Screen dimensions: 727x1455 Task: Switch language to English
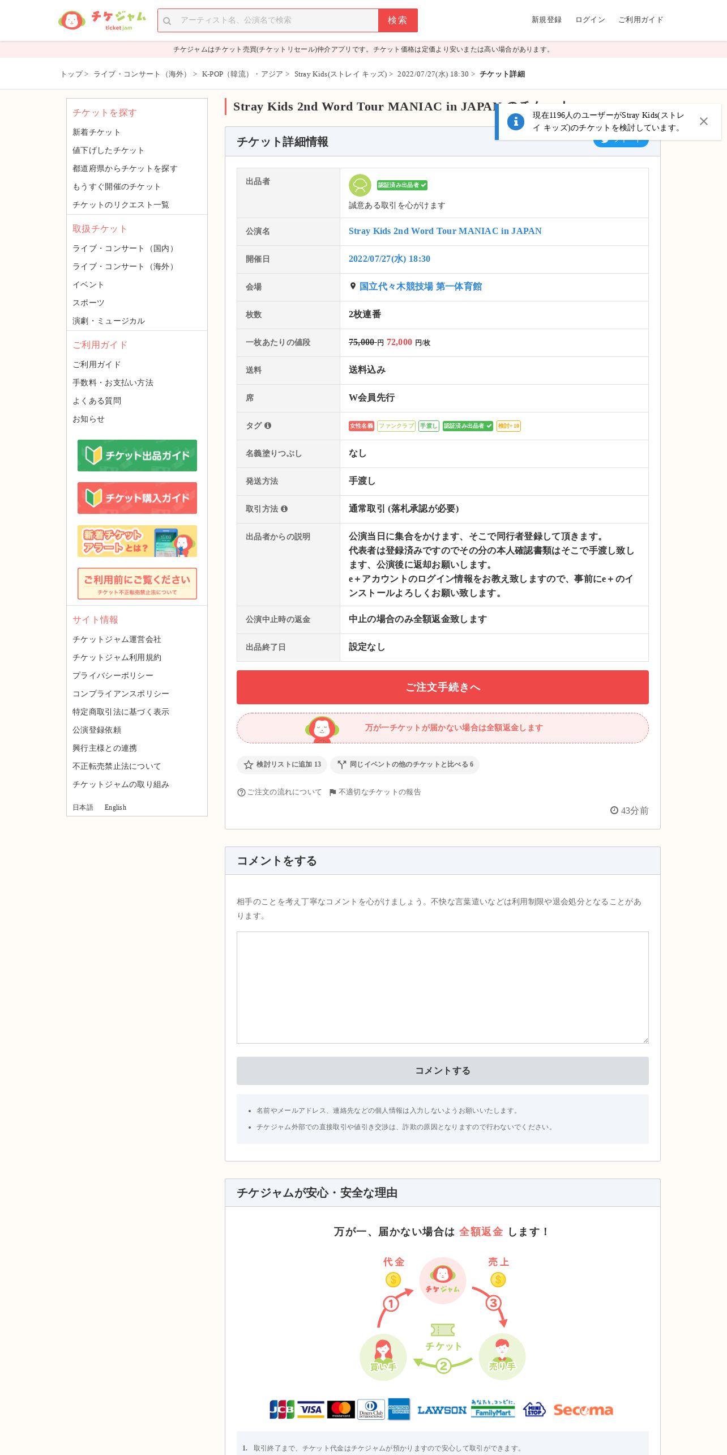click(x=116, y=807)
